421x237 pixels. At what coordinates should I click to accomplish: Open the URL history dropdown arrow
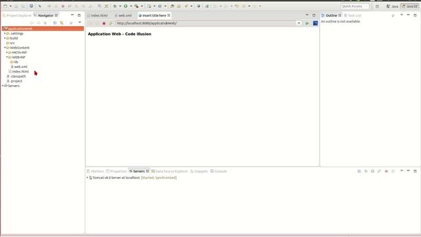pyautogui.click(x=299, y=23)
